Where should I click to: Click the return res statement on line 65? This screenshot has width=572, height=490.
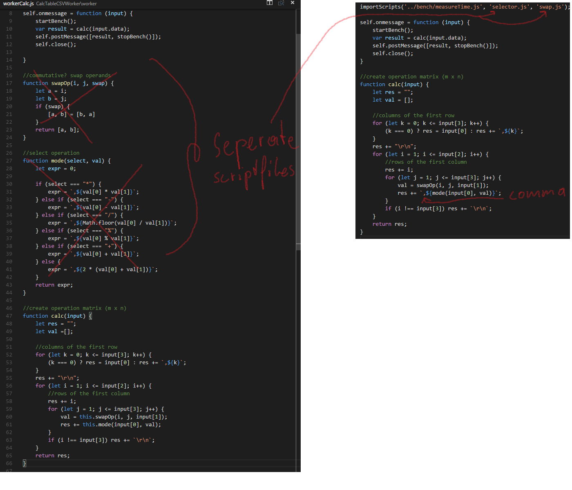(x=53, y=455)
